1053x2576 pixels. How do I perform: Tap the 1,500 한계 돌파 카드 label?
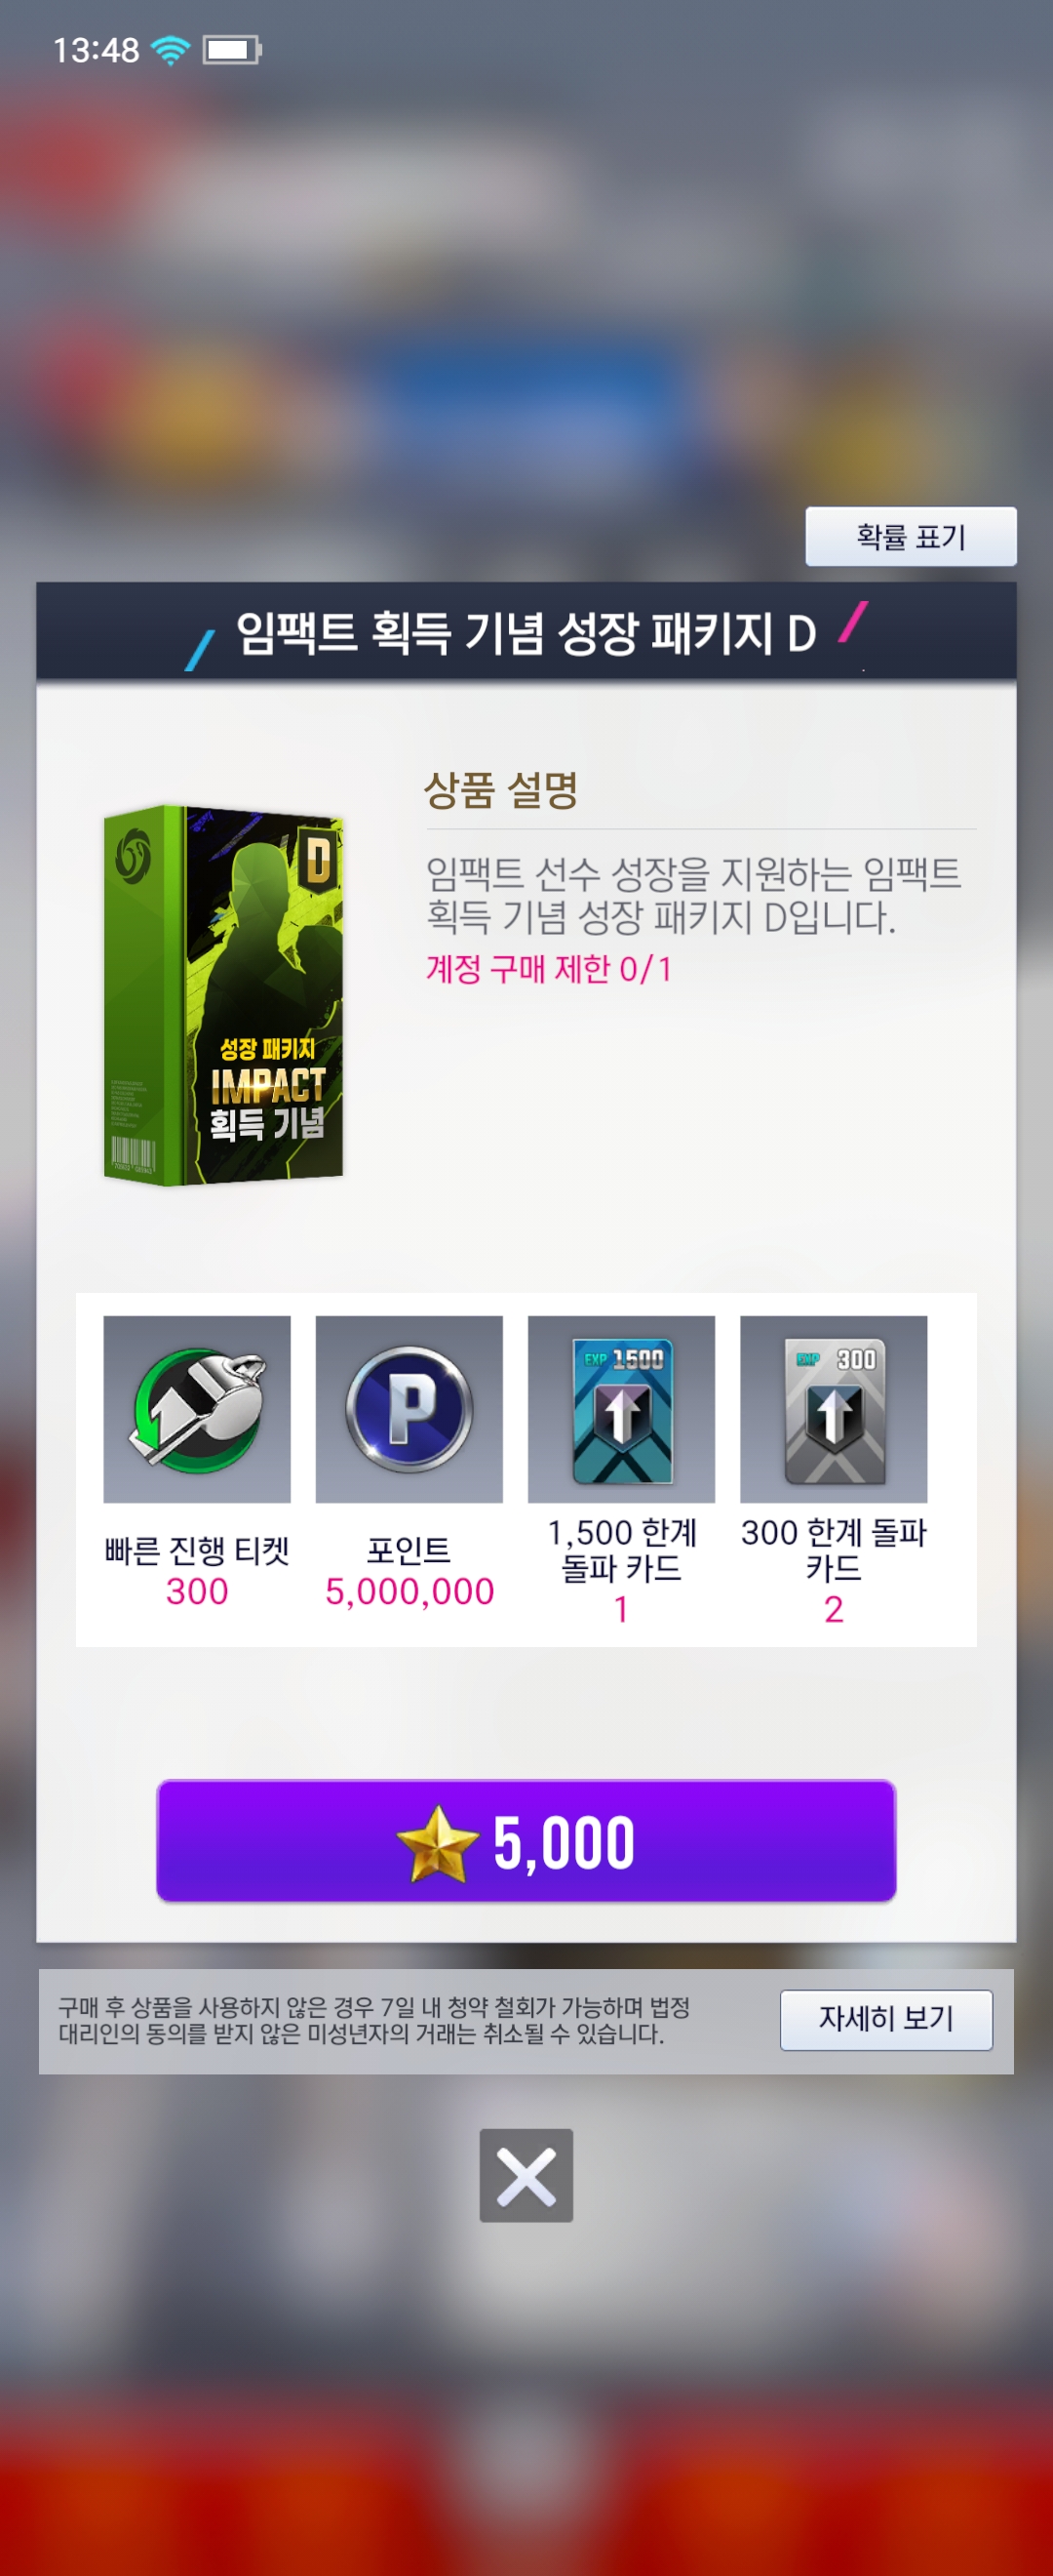pos(621,1550)
